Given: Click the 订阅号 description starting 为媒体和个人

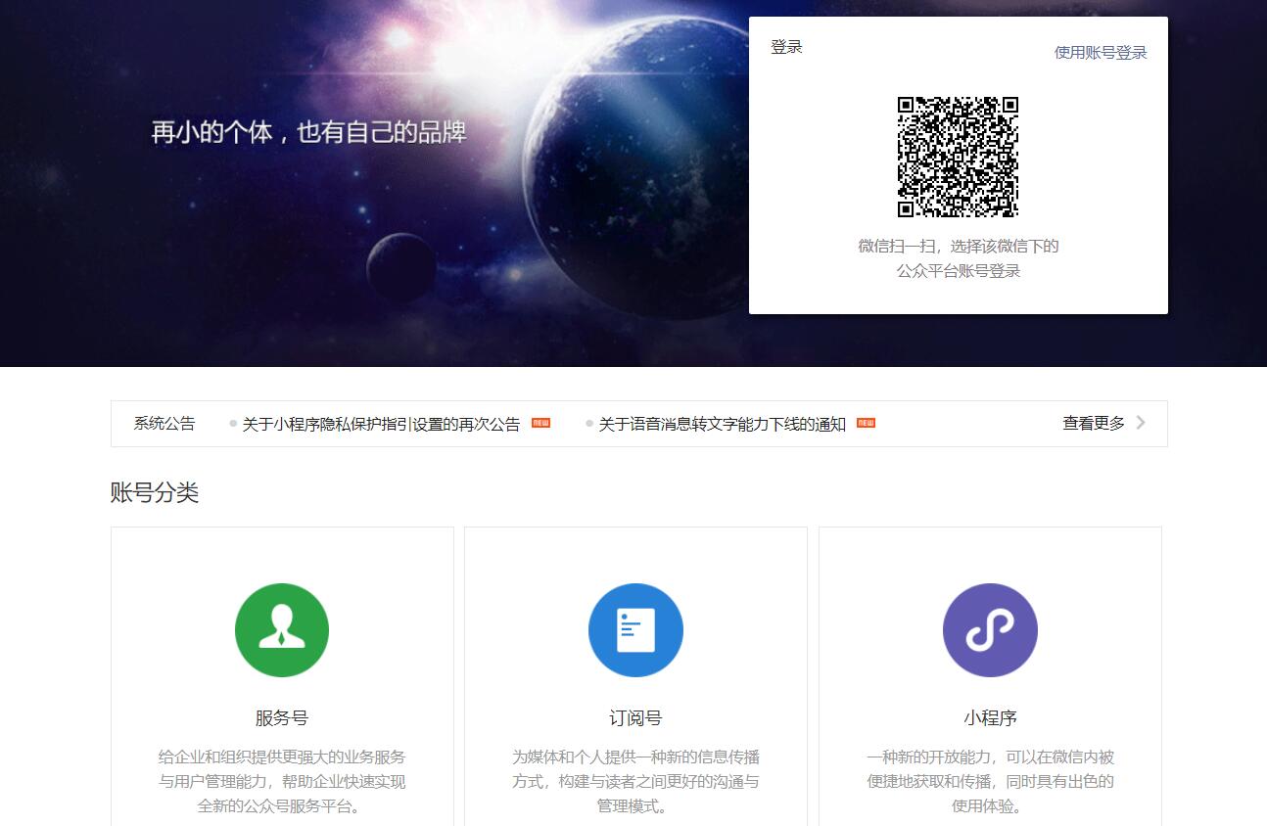Looking at the screenshot, I should point(635,781).
